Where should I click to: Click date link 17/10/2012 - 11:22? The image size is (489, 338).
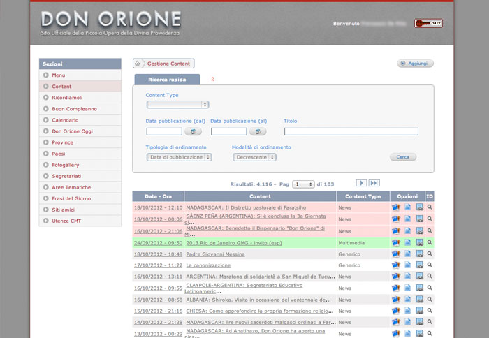coord(158,265)
